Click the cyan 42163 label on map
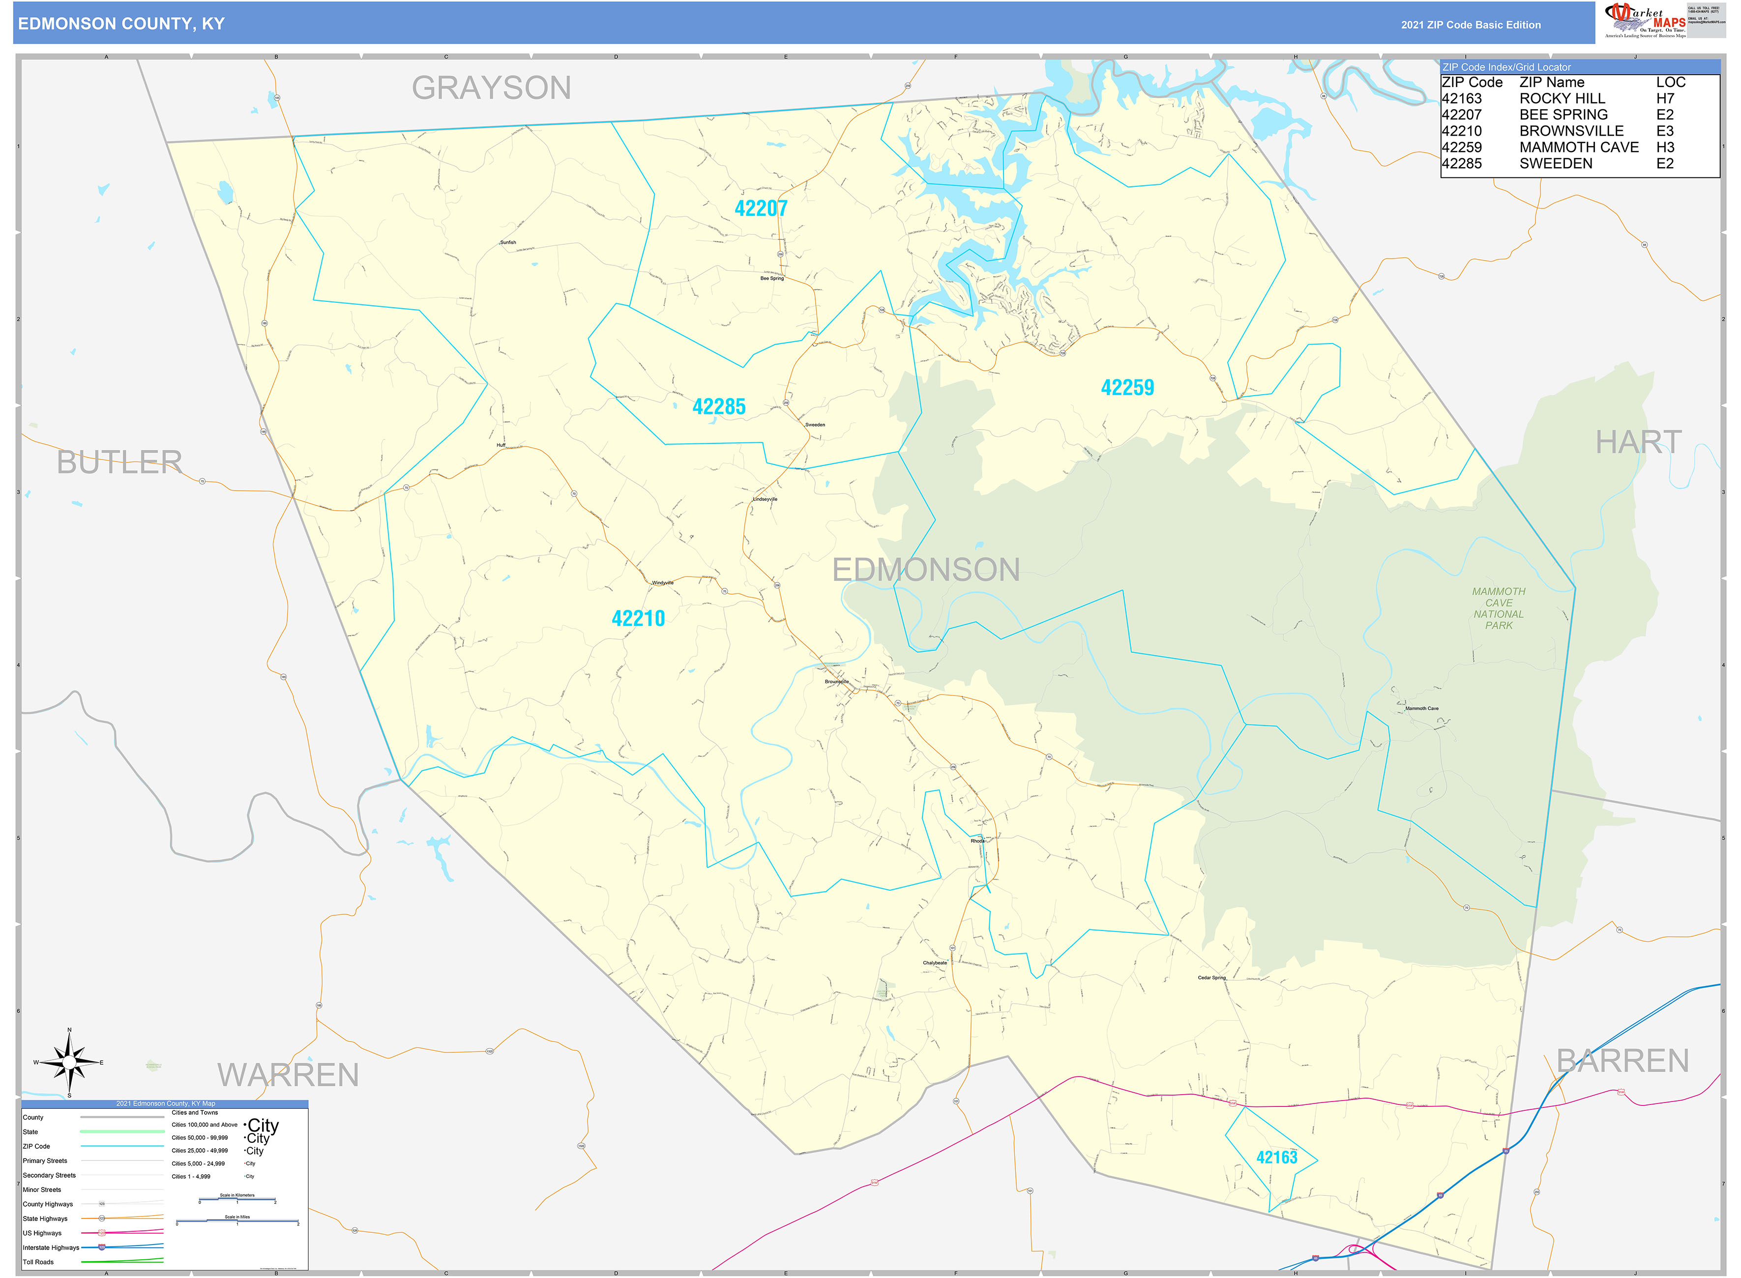 1277,1157
